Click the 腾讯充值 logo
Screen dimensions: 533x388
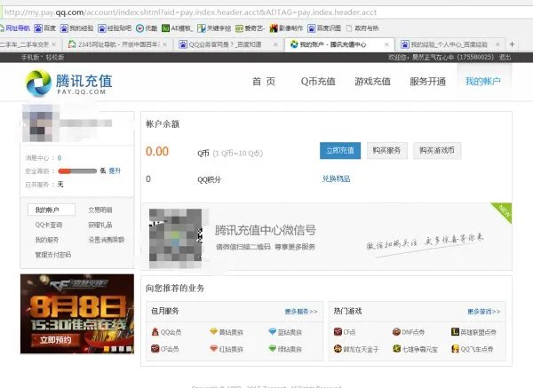(x=69, y=83)
